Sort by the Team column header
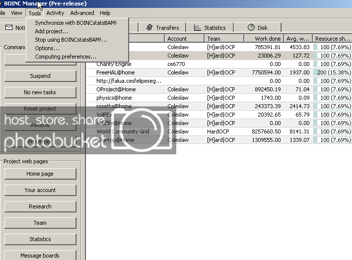 pos(224,38)
